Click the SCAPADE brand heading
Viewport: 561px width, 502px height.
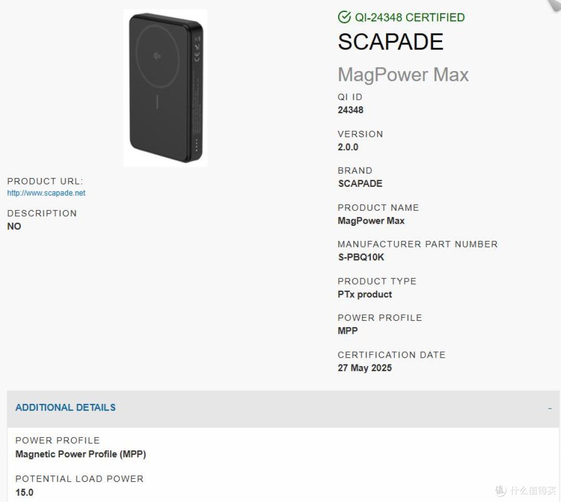[x=390, y=42]
